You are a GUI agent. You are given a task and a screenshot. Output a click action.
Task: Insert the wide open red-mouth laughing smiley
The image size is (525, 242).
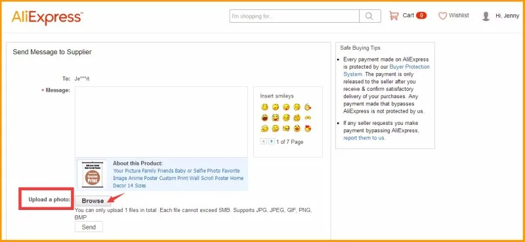pos(264,118)
